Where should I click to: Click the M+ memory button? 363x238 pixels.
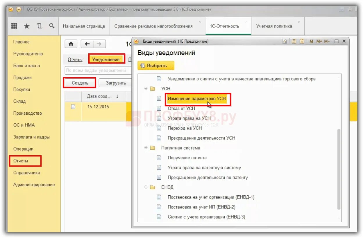tap(319, 42)
